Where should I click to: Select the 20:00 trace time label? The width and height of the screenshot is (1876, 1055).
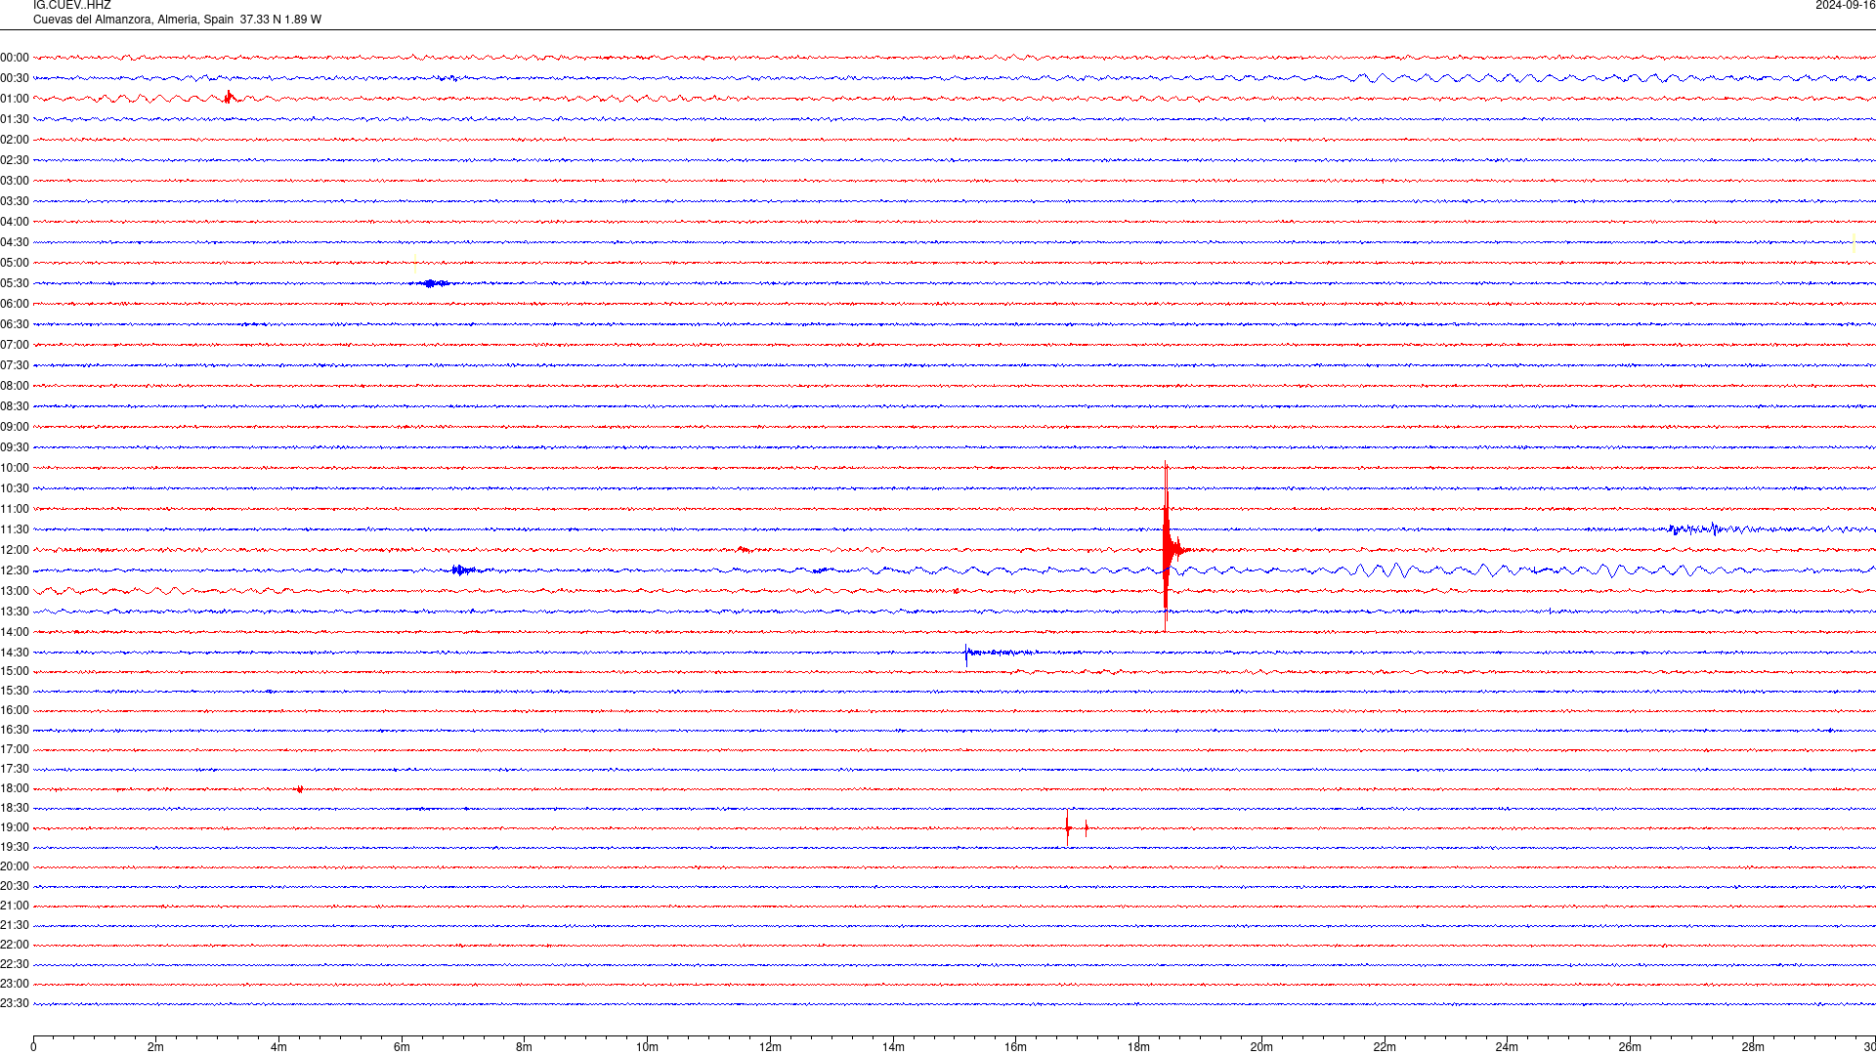click(x=15, y=866)
